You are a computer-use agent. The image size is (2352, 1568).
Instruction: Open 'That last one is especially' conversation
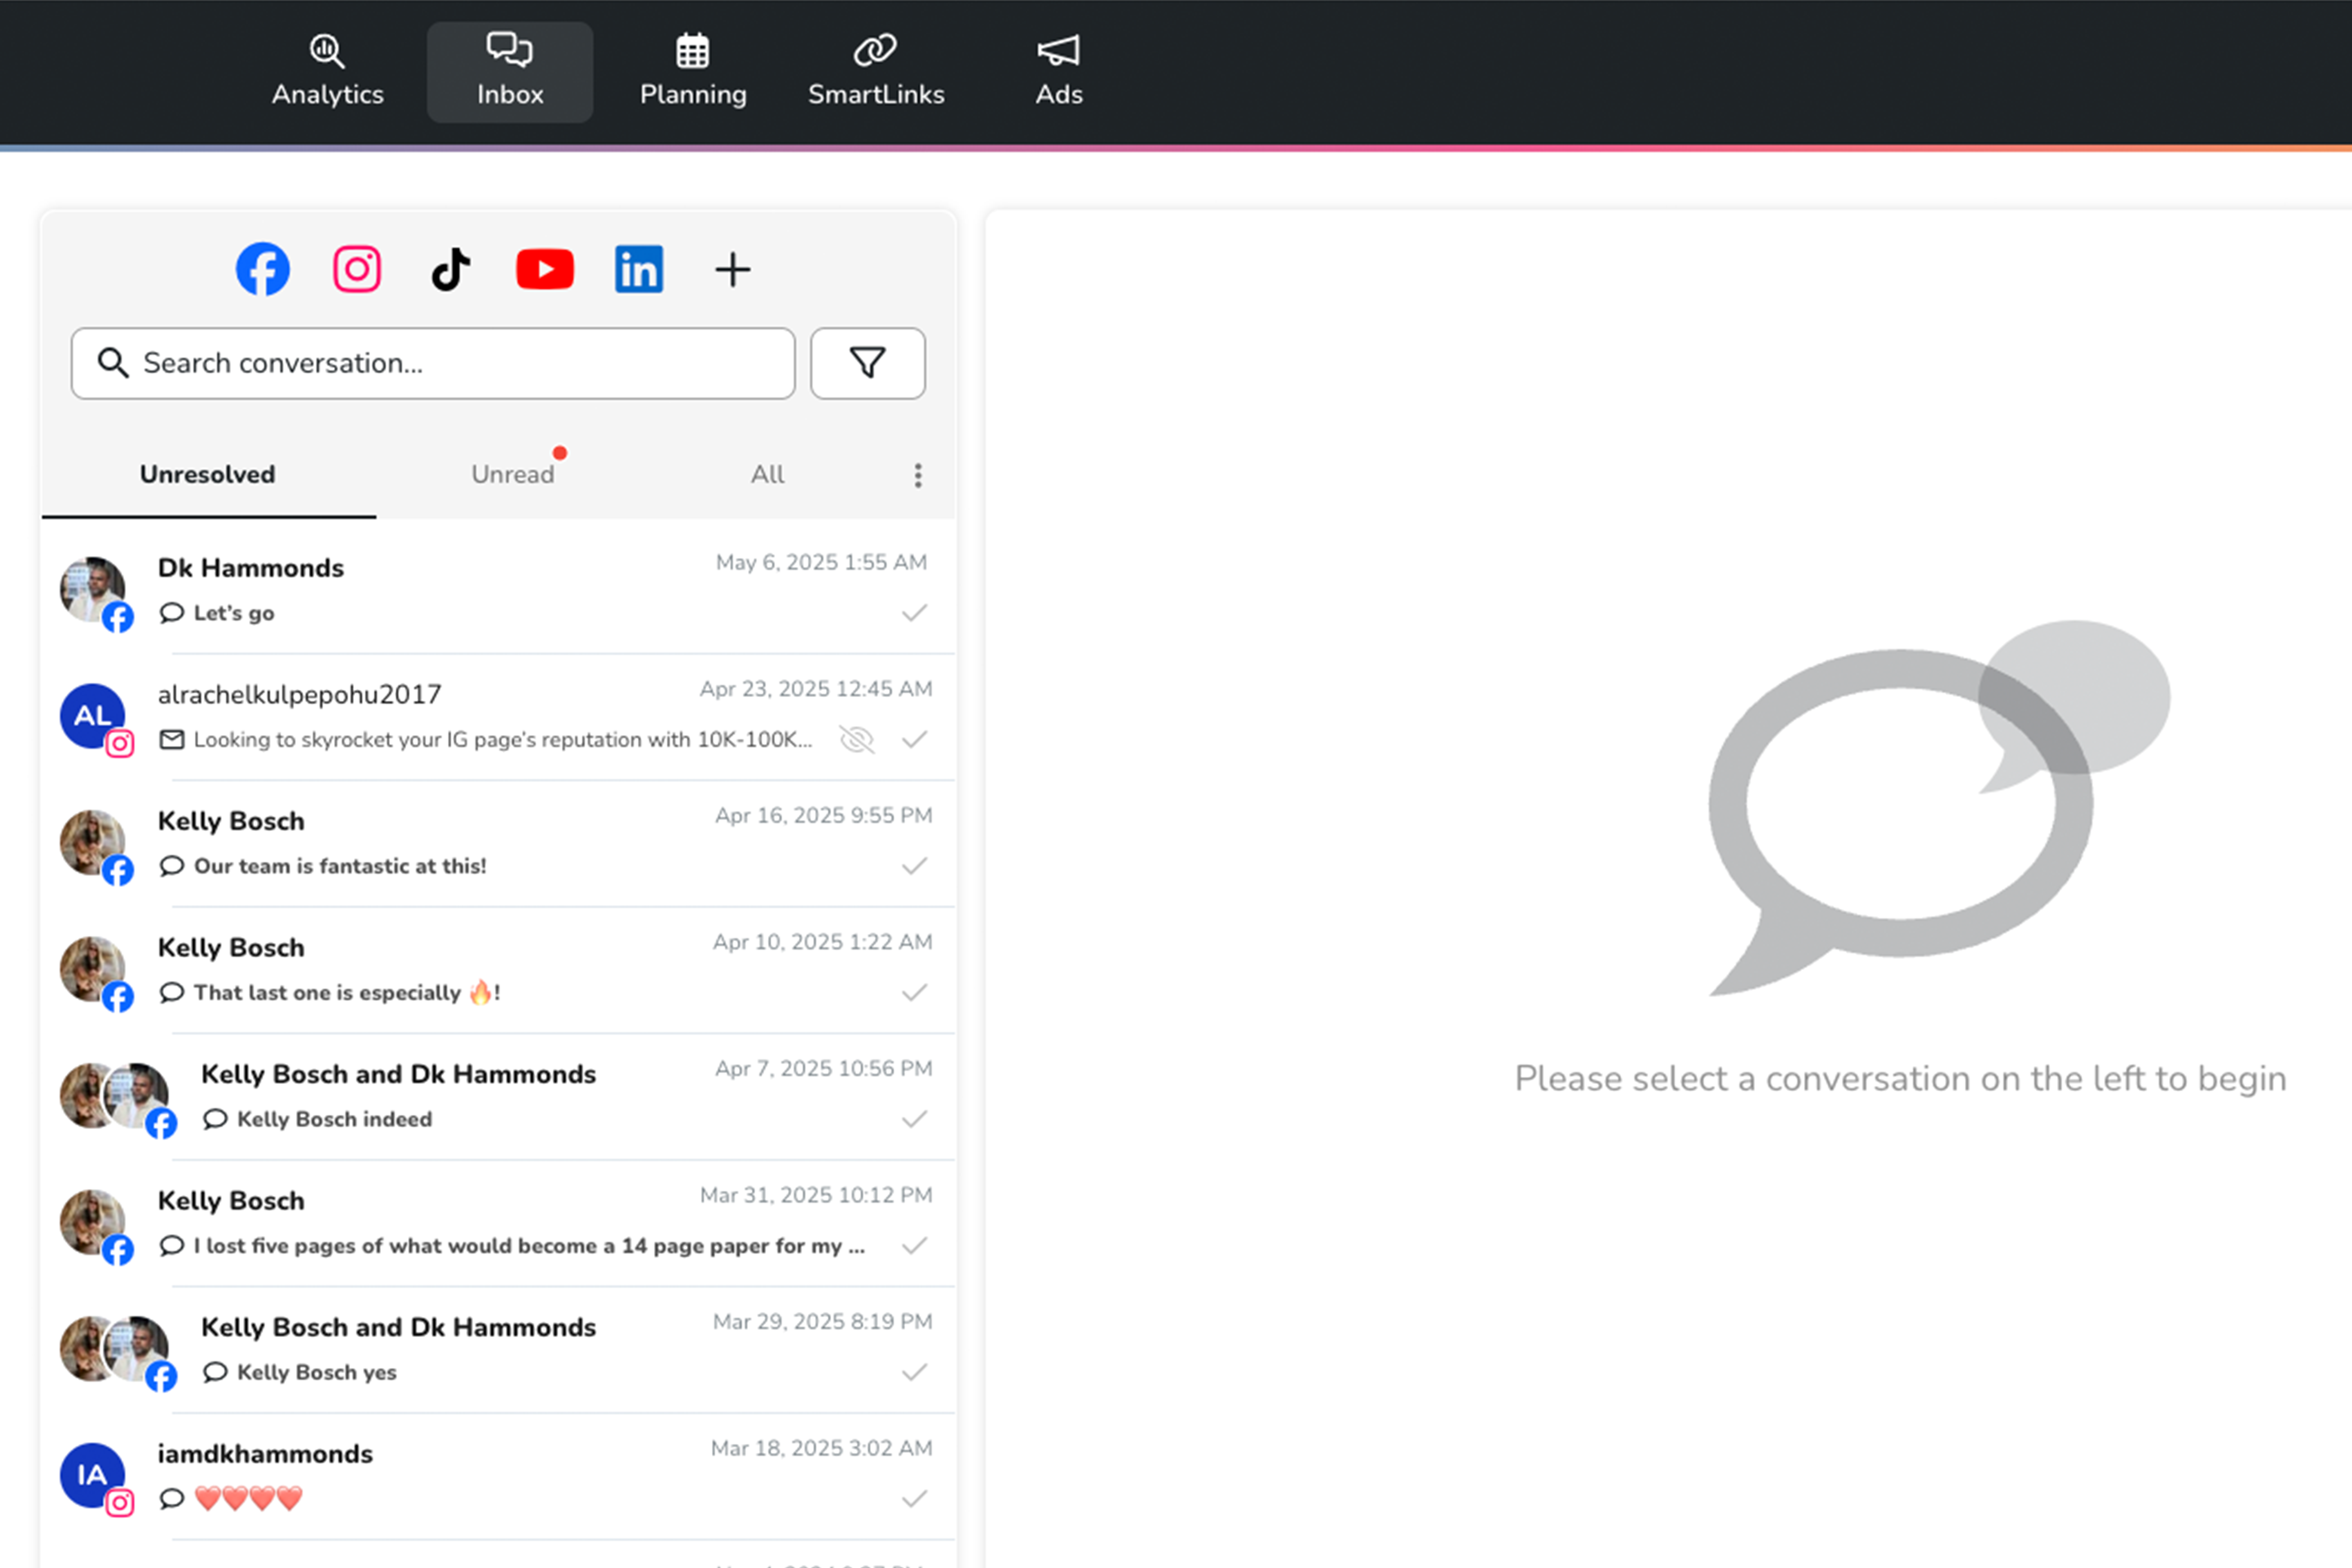pos(498,970)
